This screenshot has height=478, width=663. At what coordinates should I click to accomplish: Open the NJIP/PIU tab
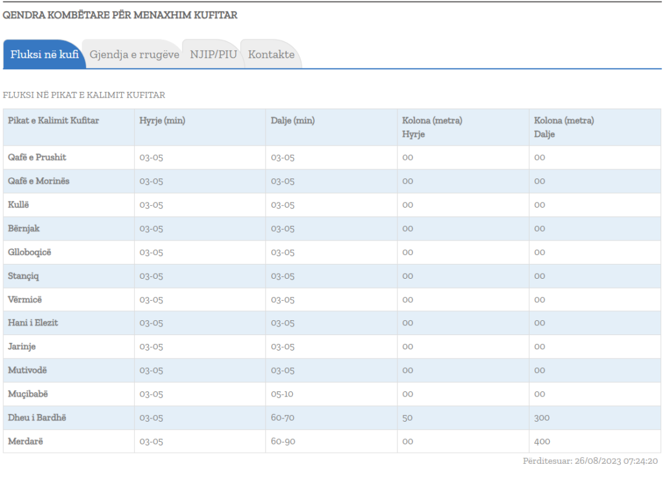pyautogui.click(x=213, y=55)
